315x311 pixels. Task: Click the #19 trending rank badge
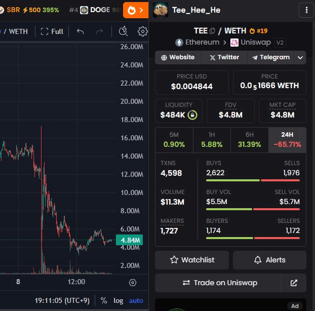pyautogui.click(x=259, y=31)
